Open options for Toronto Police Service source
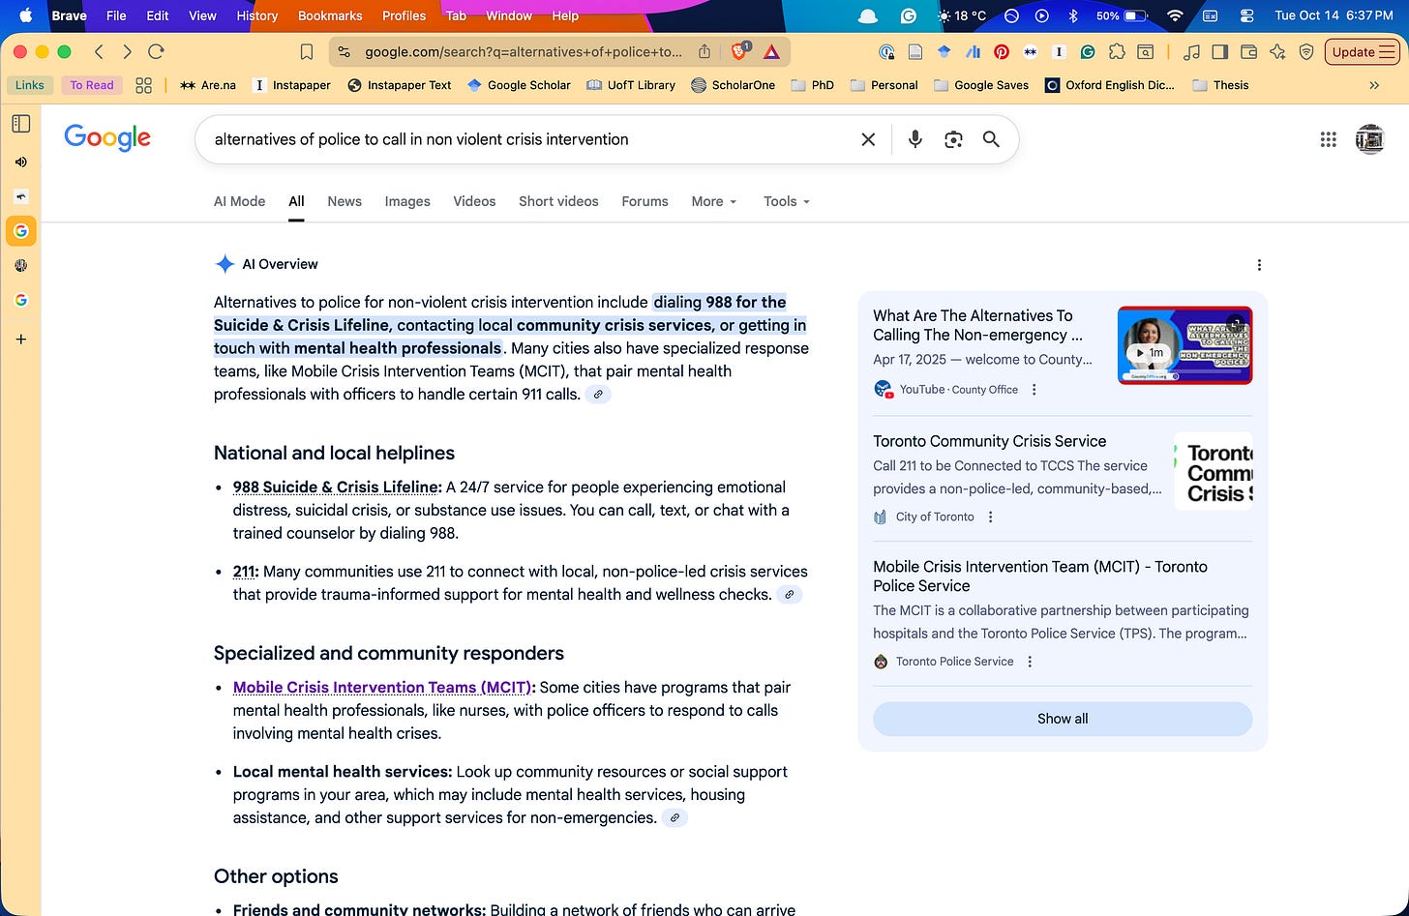Screen dimensions: 1409x916 tap(1030, 662)
